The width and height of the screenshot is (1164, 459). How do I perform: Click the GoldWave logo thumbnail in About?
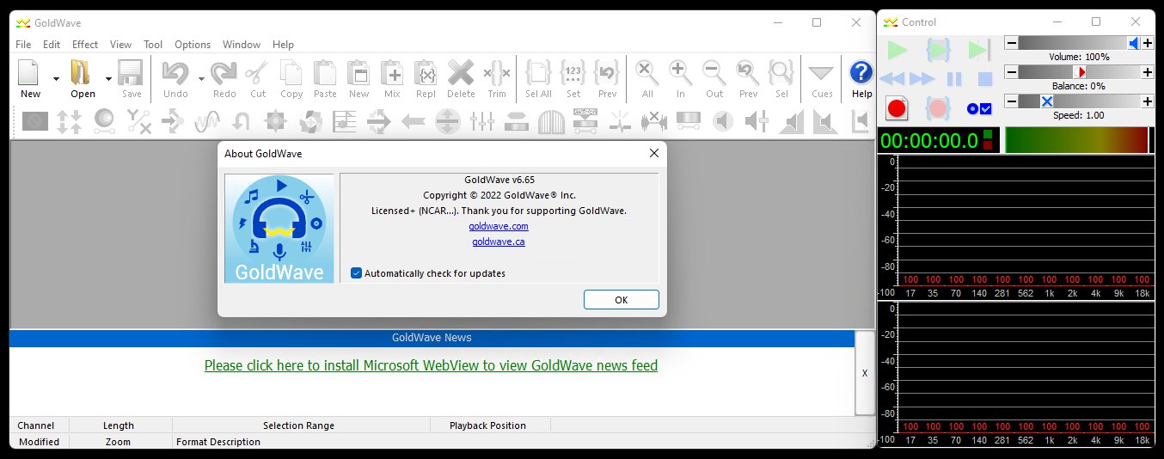(x=279, y=229)
